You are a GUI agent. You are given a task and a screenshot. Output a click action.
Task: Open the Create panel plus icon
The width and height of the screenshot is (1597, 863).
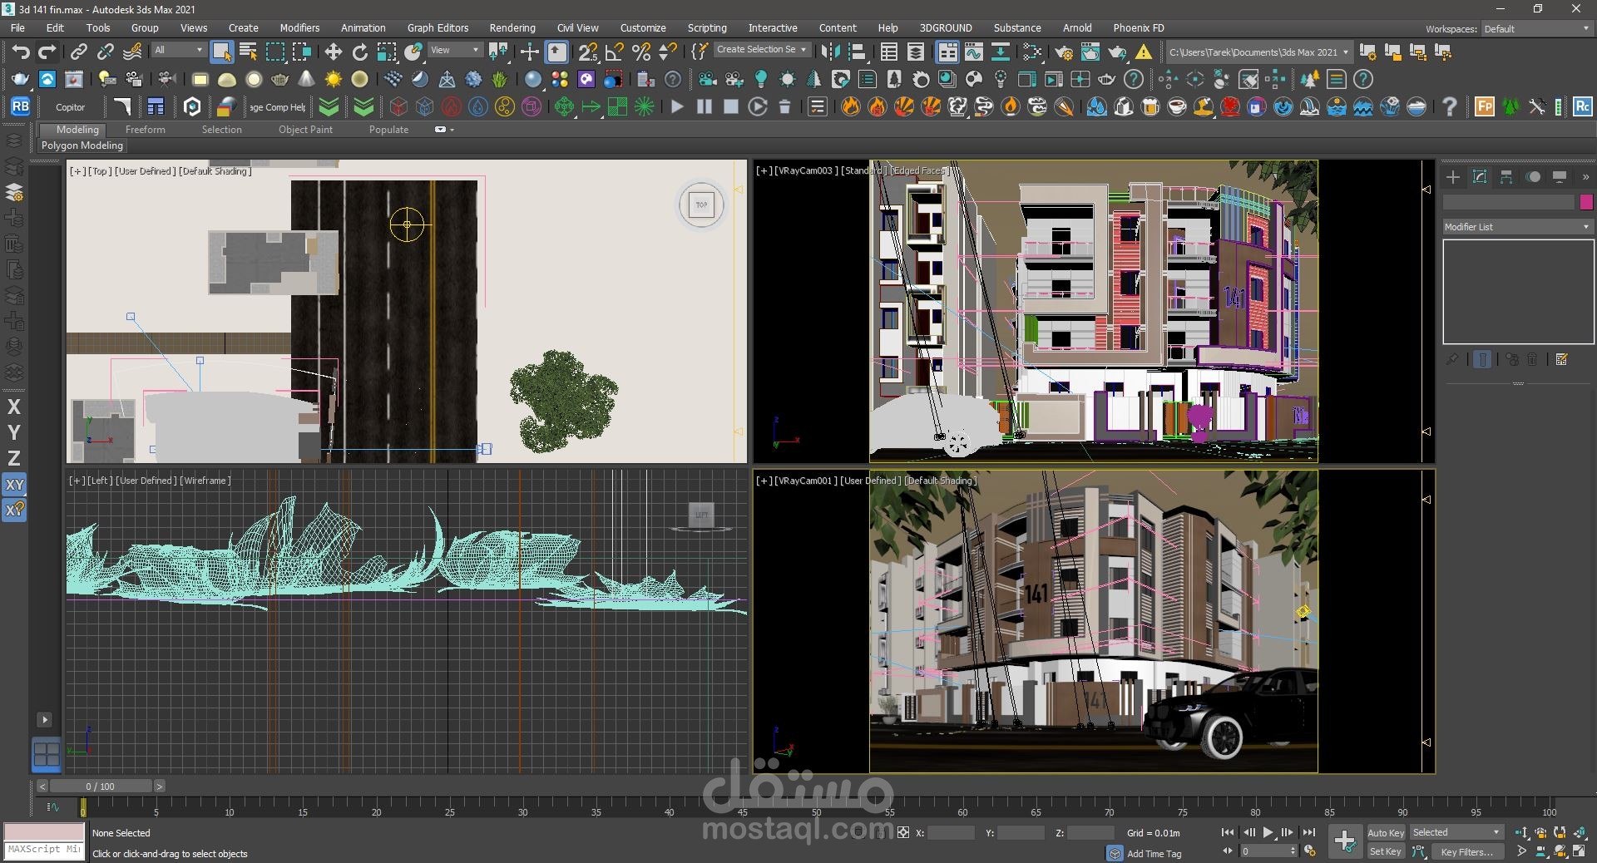click(x=1452, y=177)
